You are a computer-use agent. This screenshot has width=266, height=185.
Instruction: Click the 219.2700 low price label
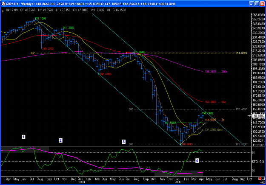[48, 49]
